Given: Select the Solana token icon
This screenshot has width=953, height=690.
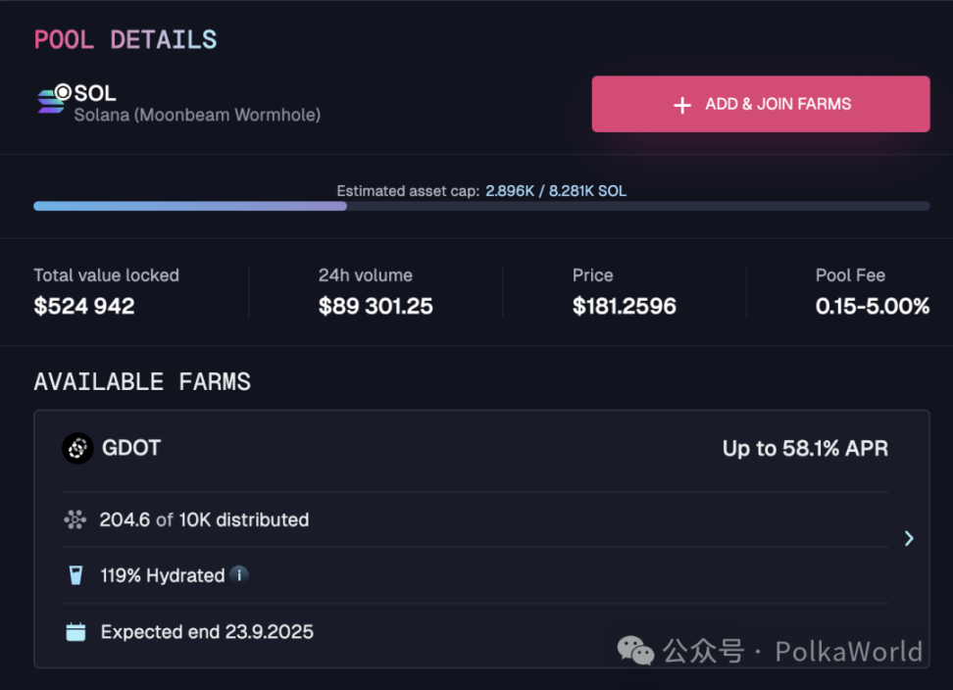Looking at the screenshot, I should point(48,101).
